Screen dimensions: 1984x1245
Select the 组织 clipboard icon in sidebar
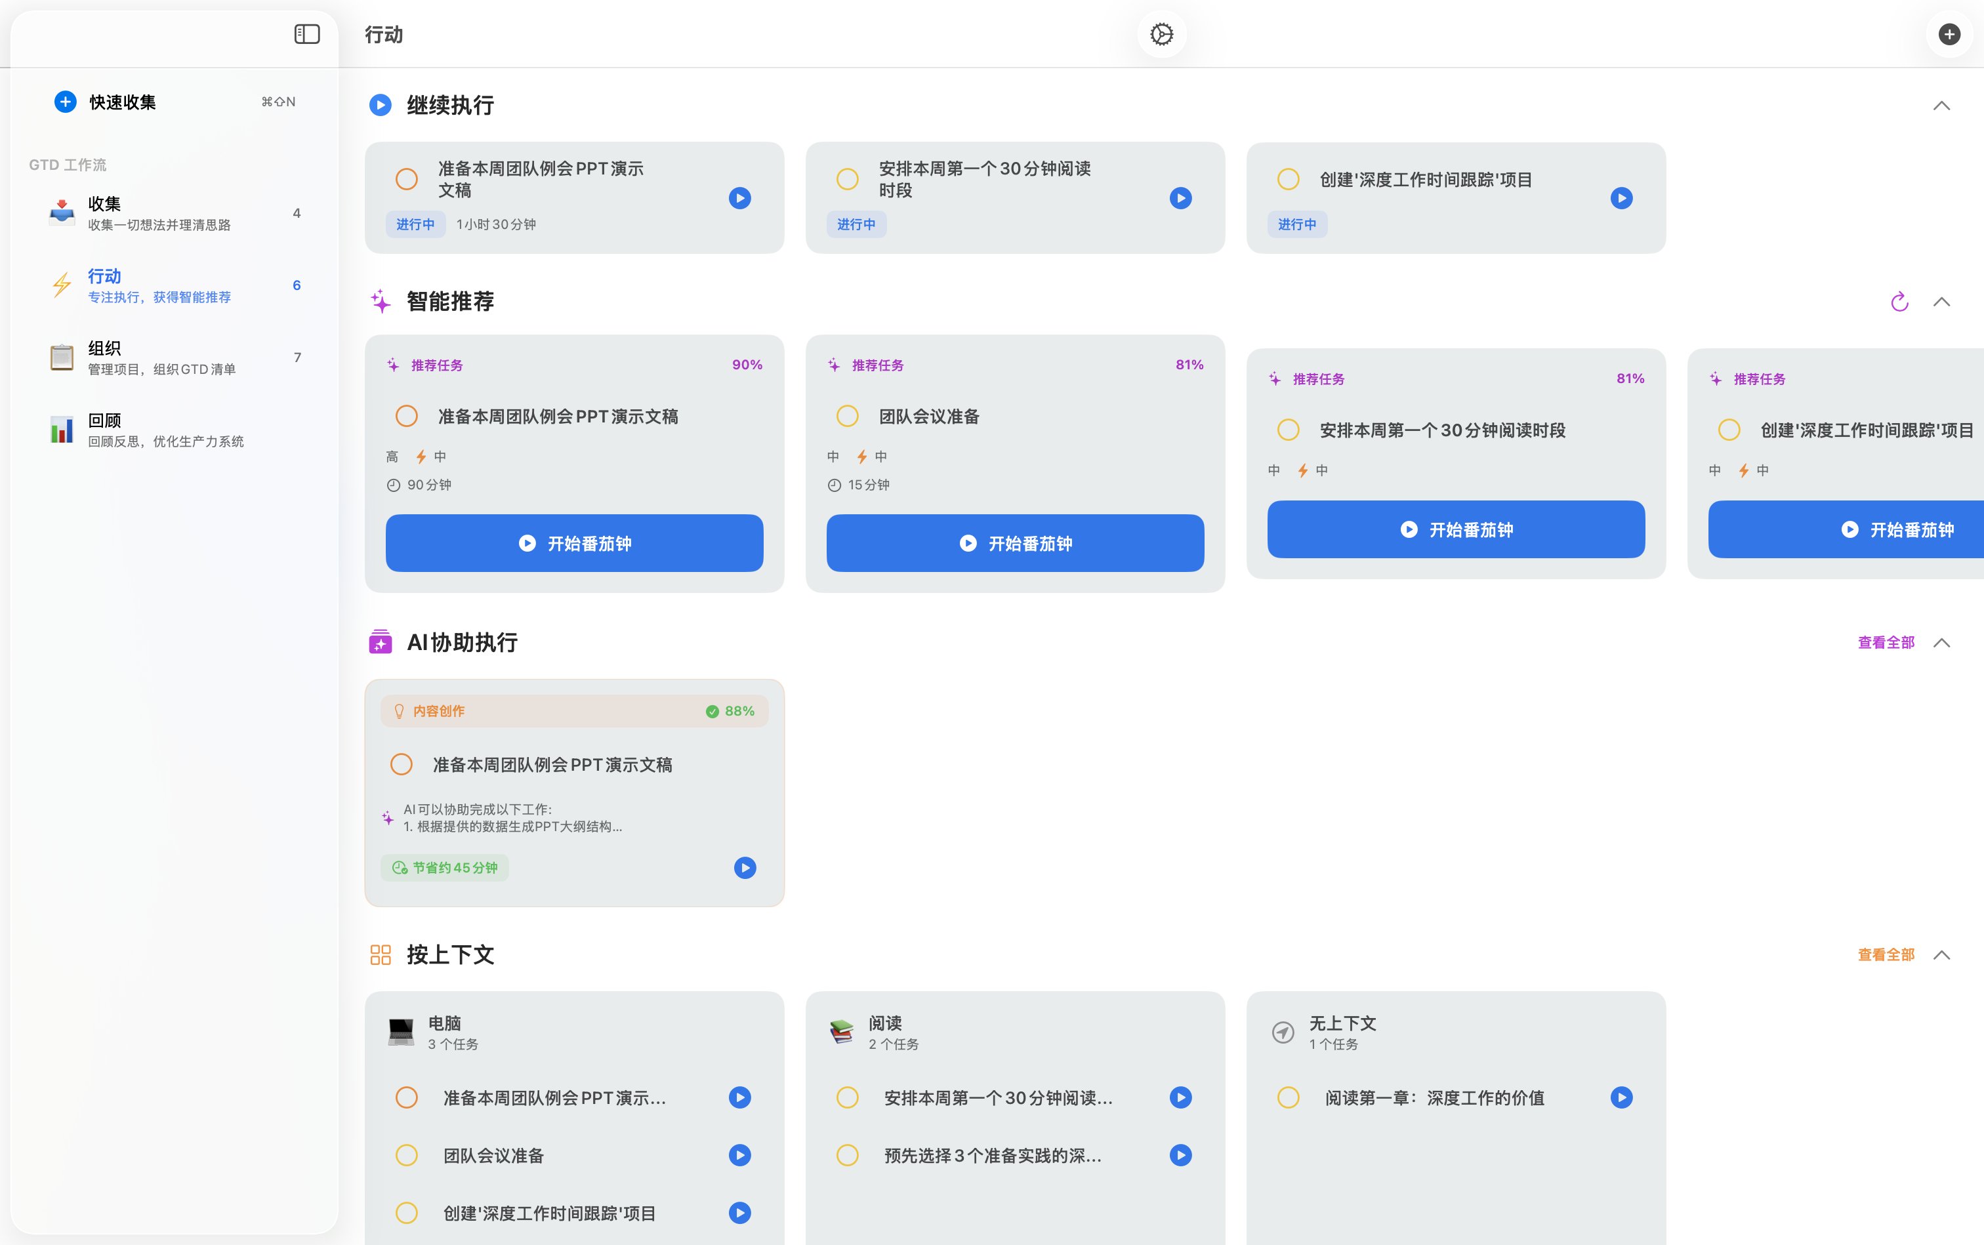point(62,357)
